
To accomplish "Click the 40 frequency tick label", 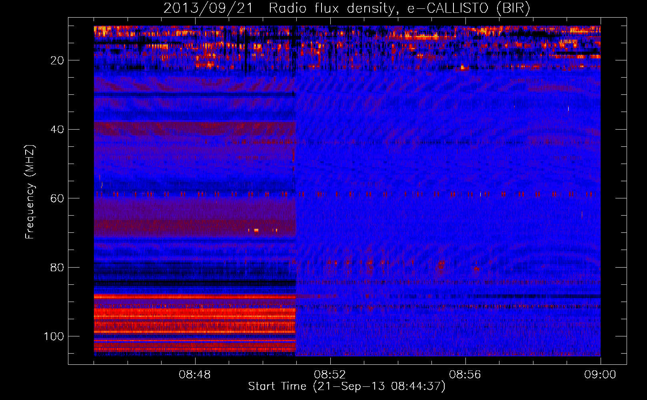I will [58, 130].
